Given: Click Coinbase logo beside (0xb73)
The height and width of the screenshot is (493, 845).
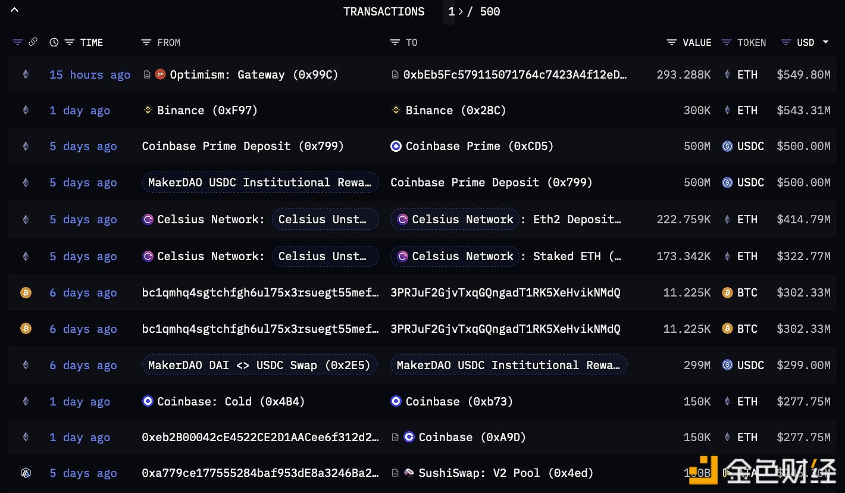Looking at the screenshot, I should pyautogui.click(x=396, y=401).
